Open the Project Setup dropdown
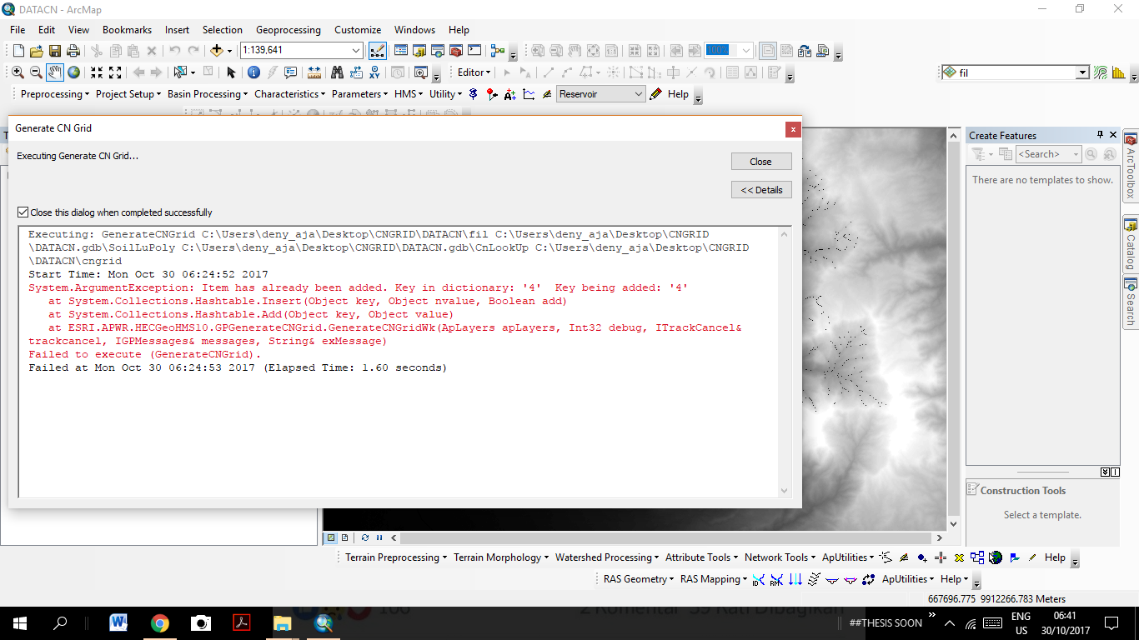This screenshot has width=1139, height=640. [129, 94]
